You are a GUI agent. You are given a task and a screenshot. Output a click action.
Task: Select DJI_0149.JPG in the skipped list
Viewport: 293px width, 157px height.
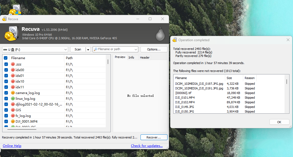point(184,107)
